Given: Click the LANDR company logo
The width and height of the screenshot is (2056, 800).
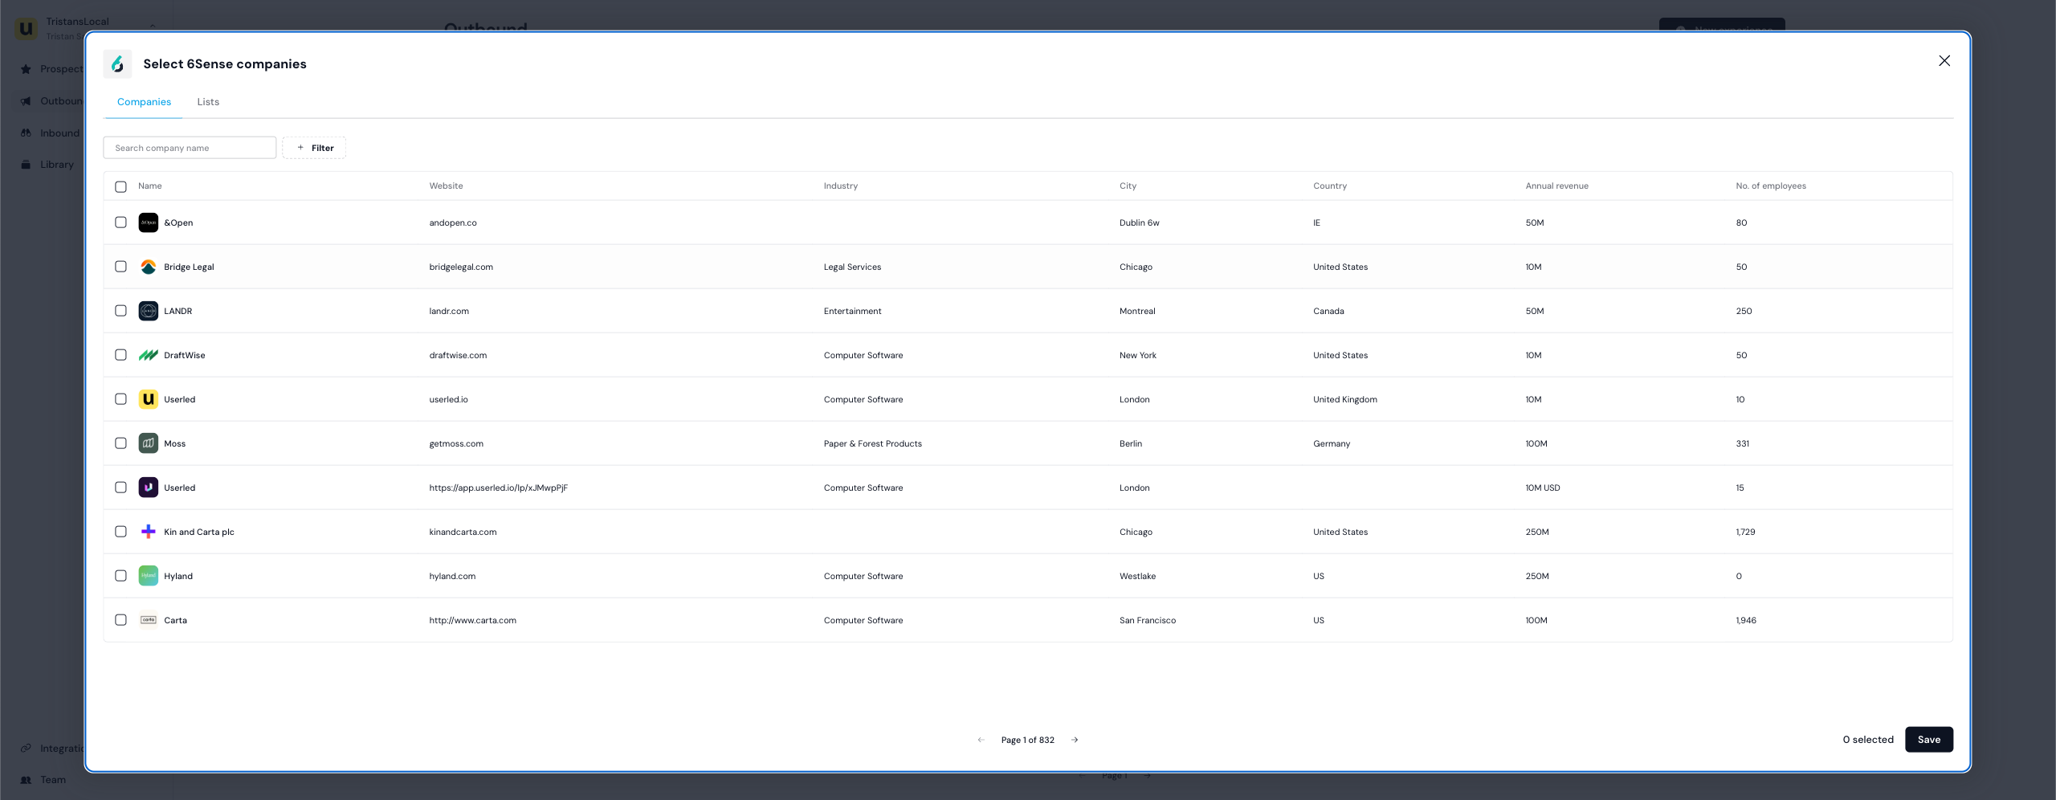Looking at the screenshot, I should [149, 311].
